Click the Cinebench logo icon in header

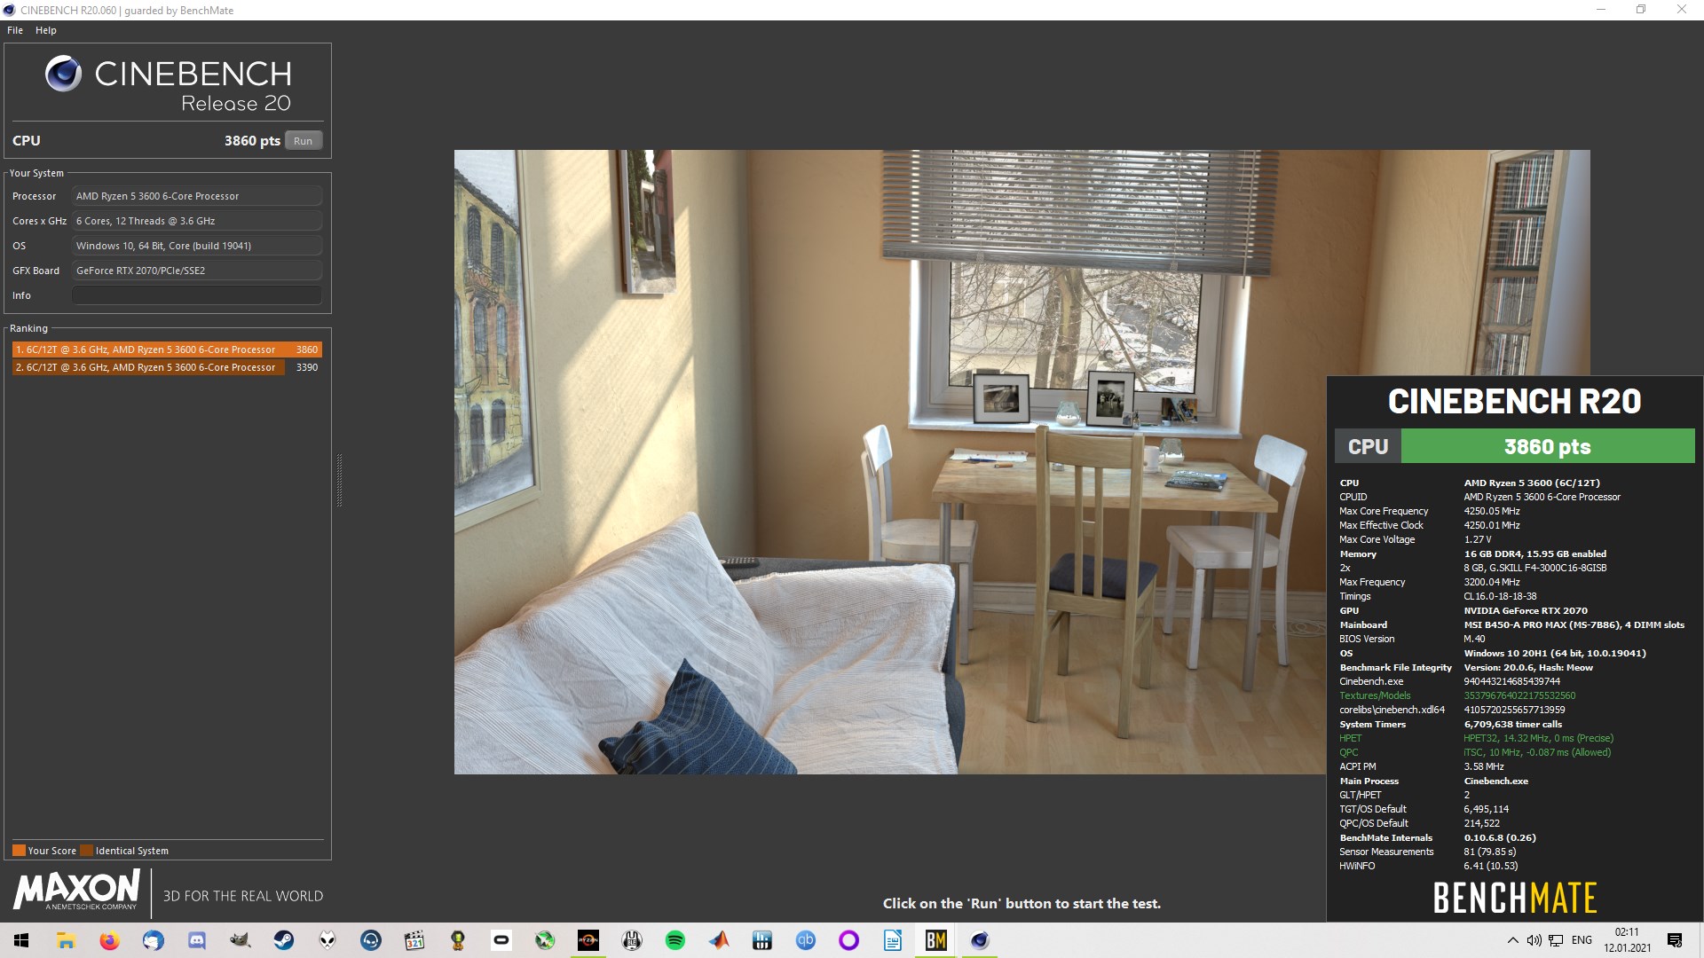click(63, 74)
